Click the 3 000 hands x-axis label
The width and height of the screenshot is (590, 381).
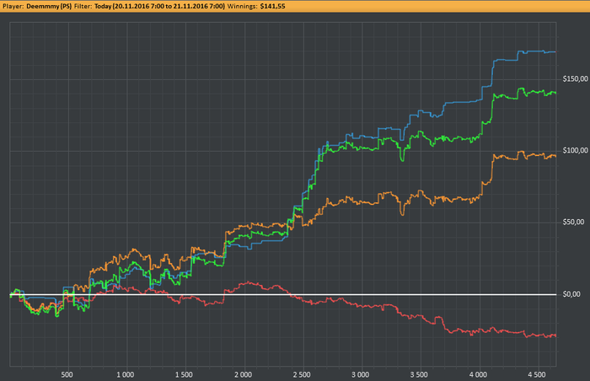point(361,374)
